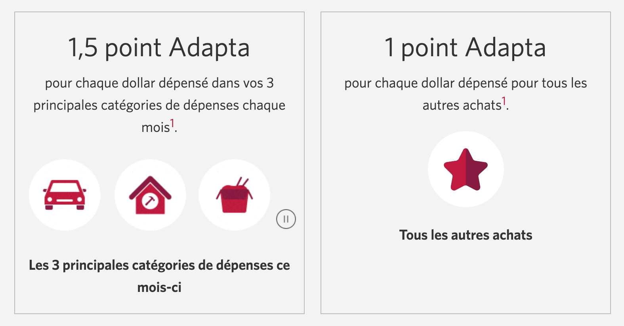Select the 1 point Adapta heading

(x=466, y=48)
